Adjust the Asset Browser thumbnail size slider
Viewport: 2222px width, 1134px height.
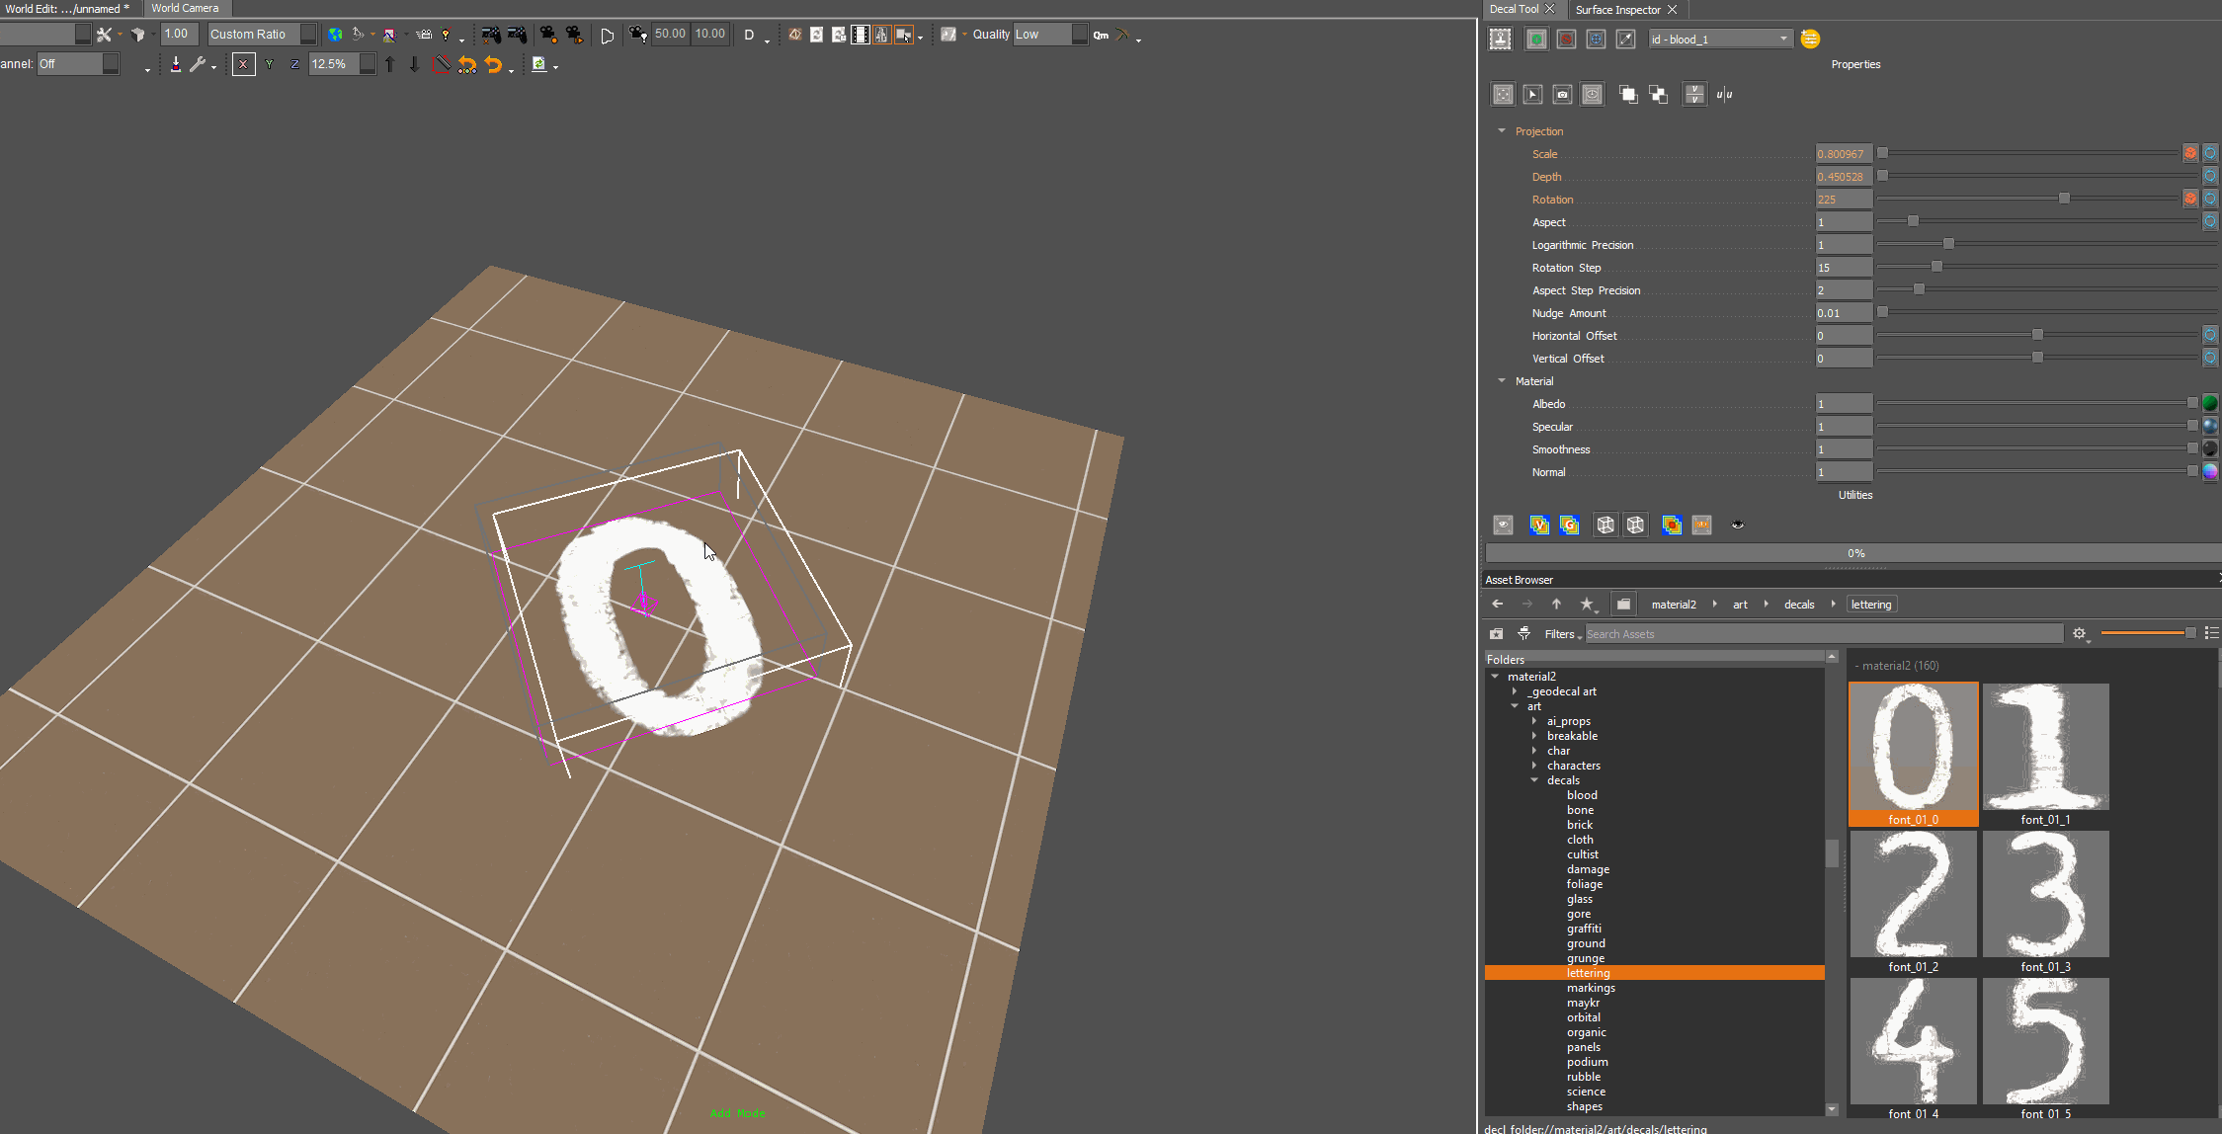pos(2189,633)
